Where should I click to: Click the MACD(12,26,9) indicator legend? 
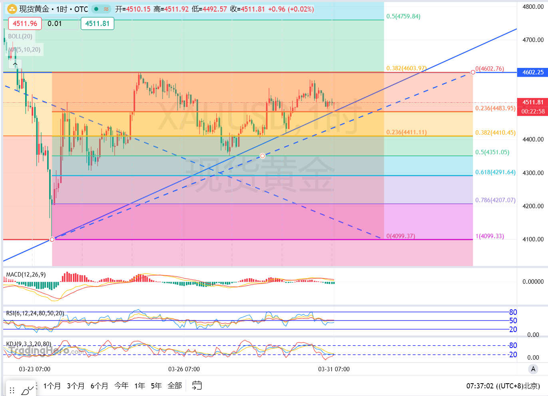26,275
